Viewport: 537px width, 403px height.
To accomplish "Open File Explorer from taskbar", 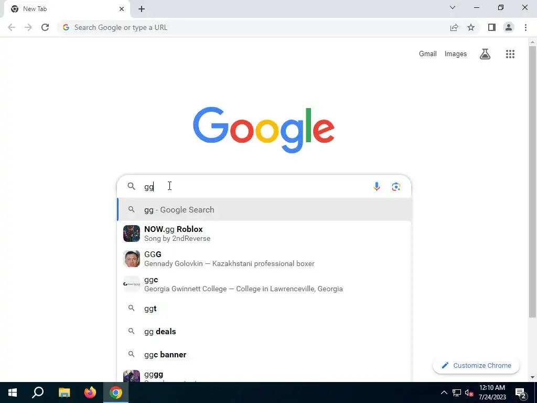I will pos(64,393).
